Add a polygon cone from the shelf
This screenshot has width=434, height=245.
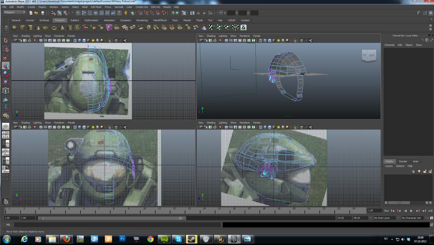[x=38, y=28]
